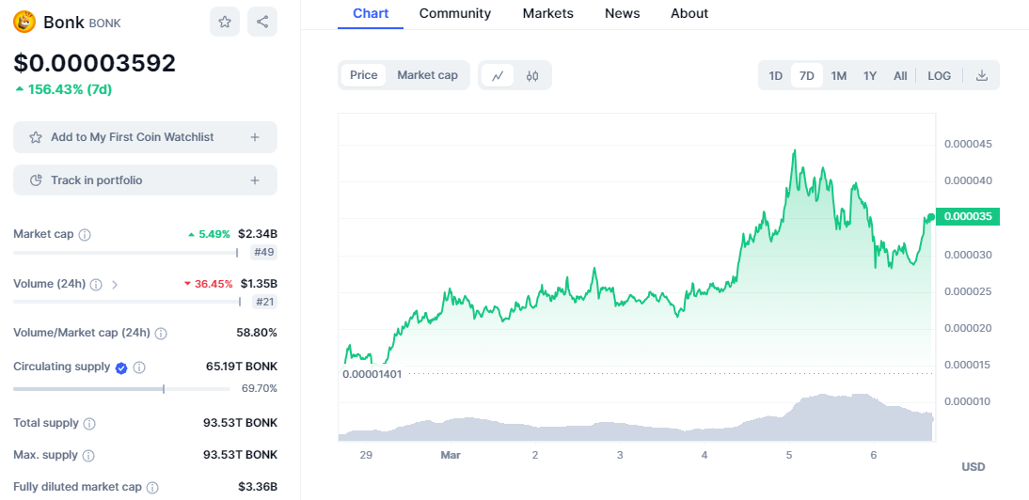
Task: Expand Volume (24h) chevron
Action: (115, 284)
